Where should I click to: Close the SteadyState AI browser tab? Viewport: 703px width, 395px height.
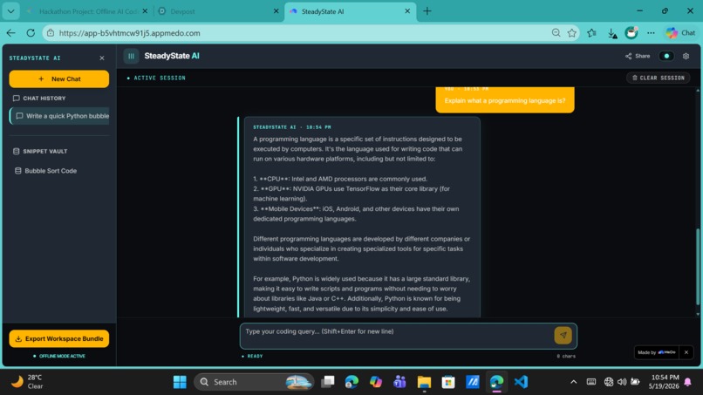(407, 11)
